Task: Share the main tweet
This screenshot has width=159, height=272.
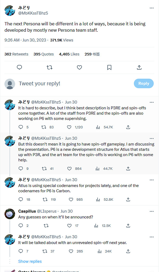Action: [139, 67]
